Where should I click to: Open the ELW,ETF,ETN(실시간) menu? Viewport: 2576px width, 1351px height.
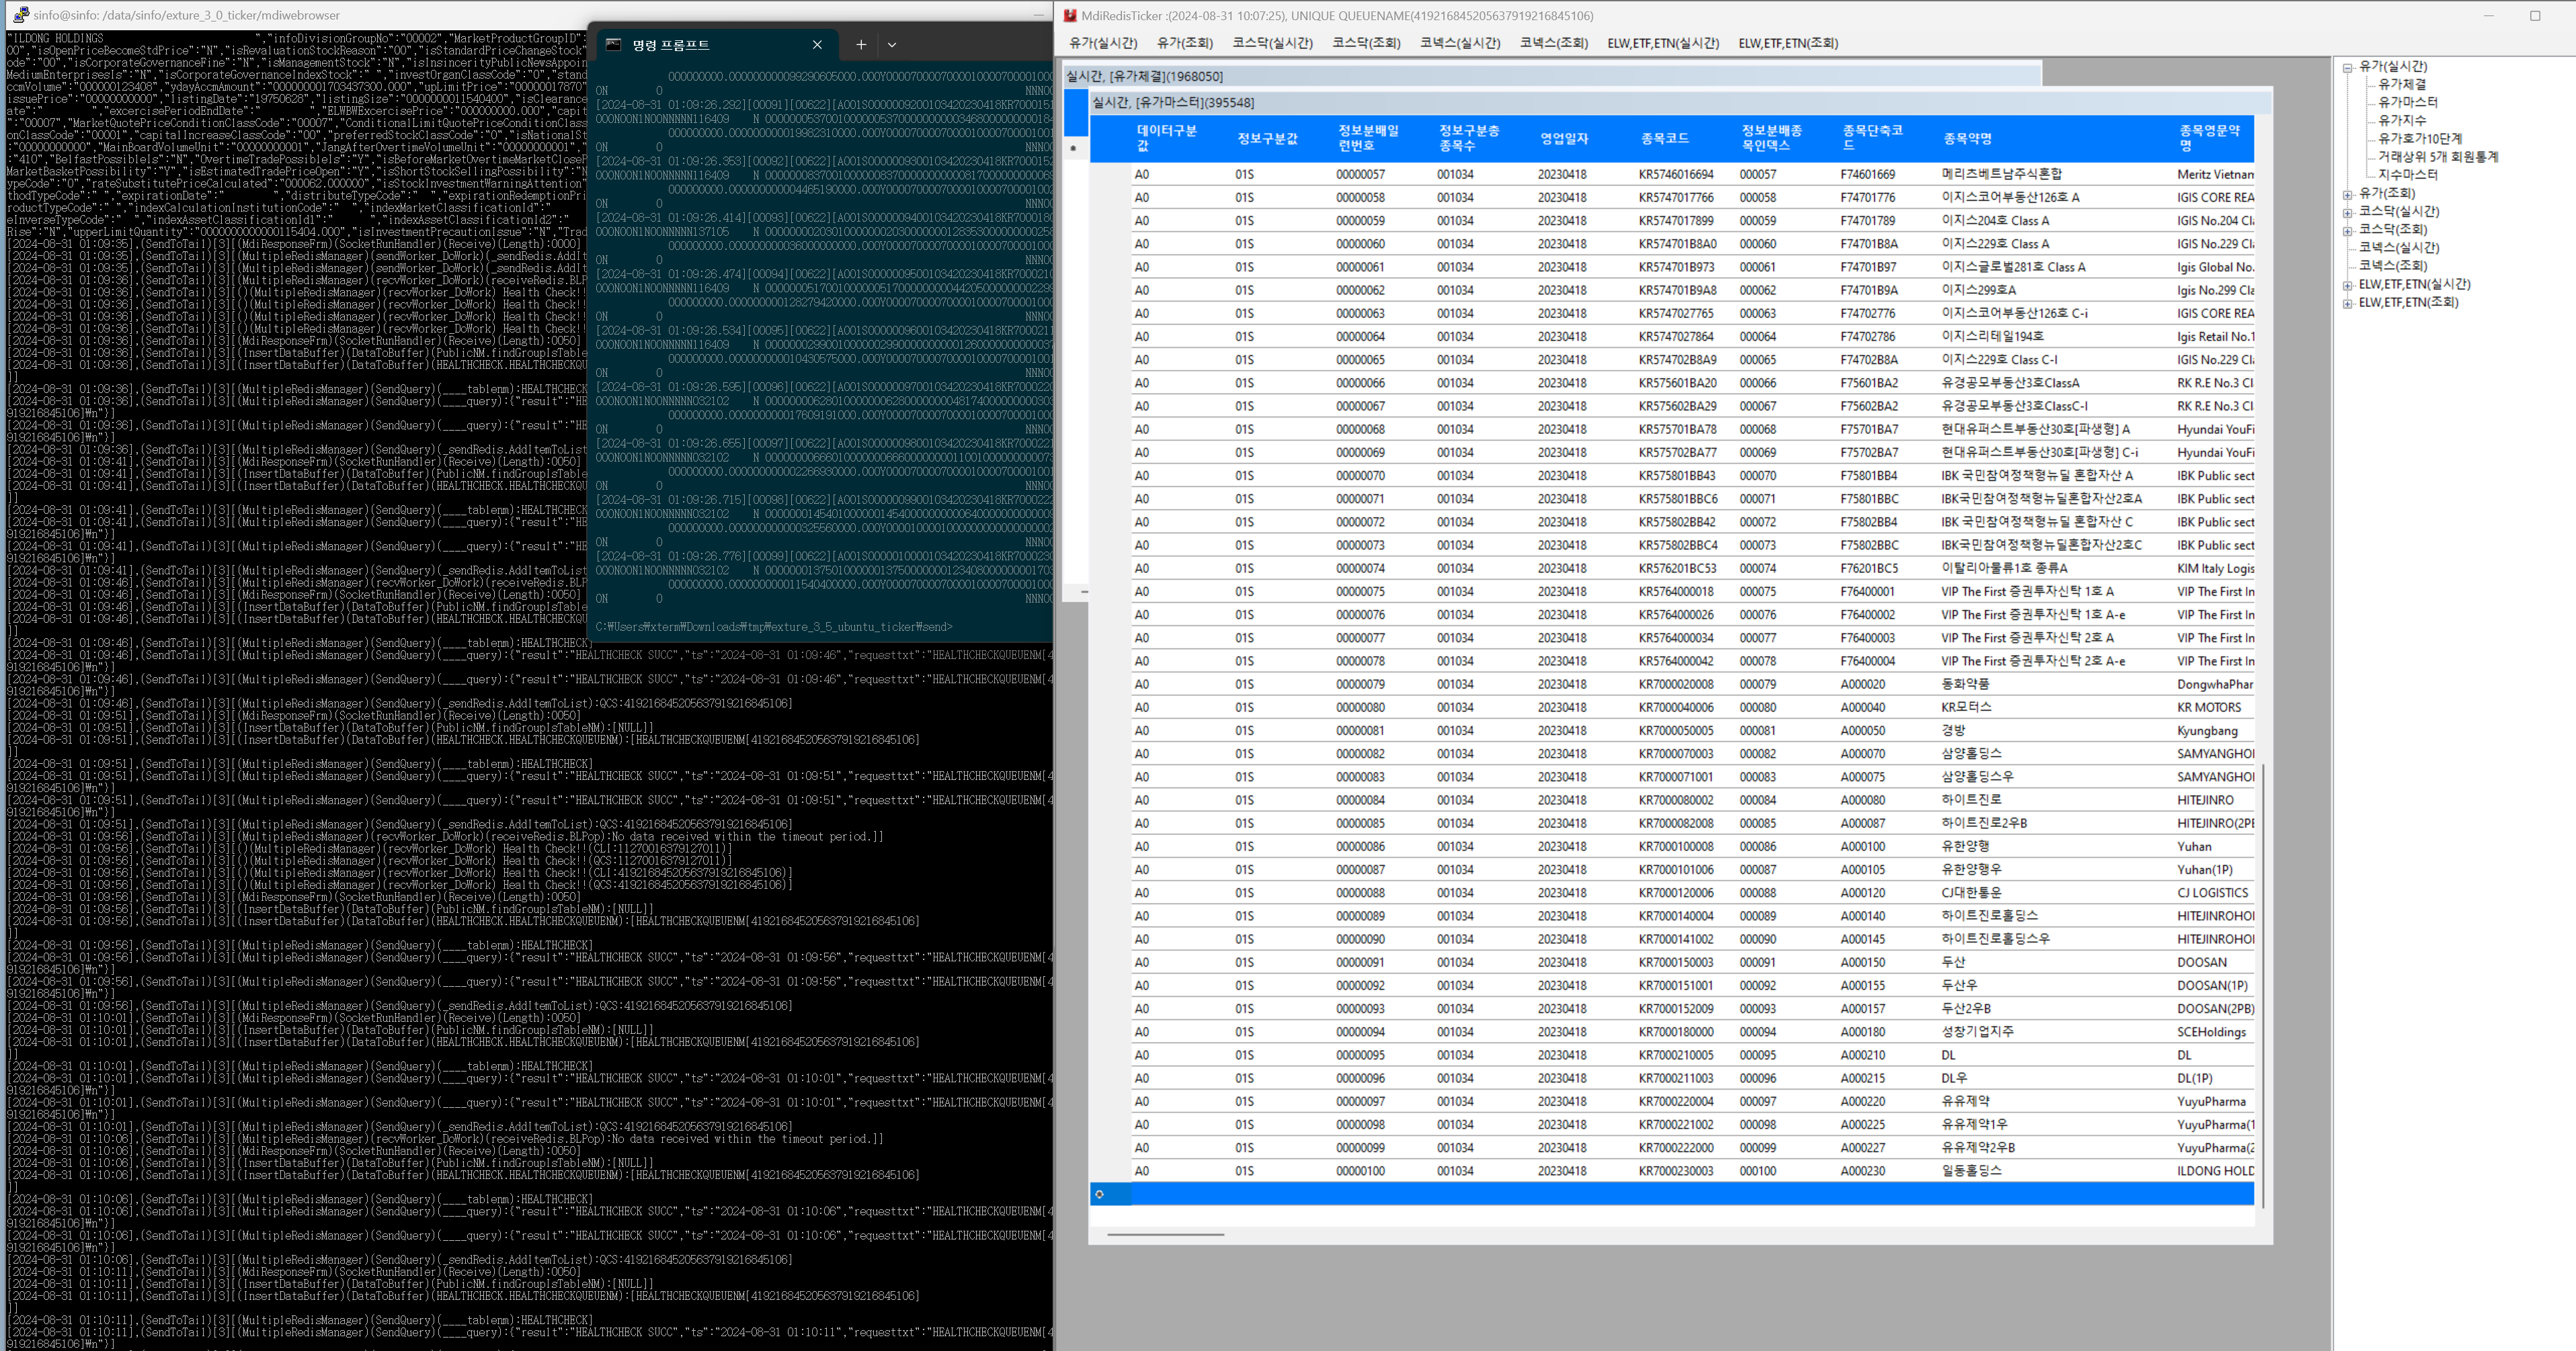pos(1663,43)
